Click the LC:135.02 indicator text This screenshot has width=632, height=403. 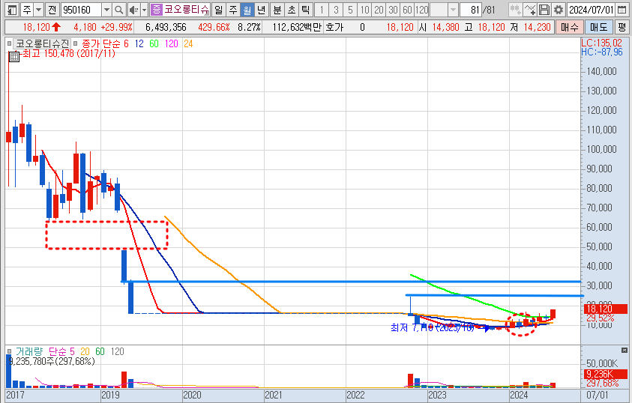tap(601, 43)
